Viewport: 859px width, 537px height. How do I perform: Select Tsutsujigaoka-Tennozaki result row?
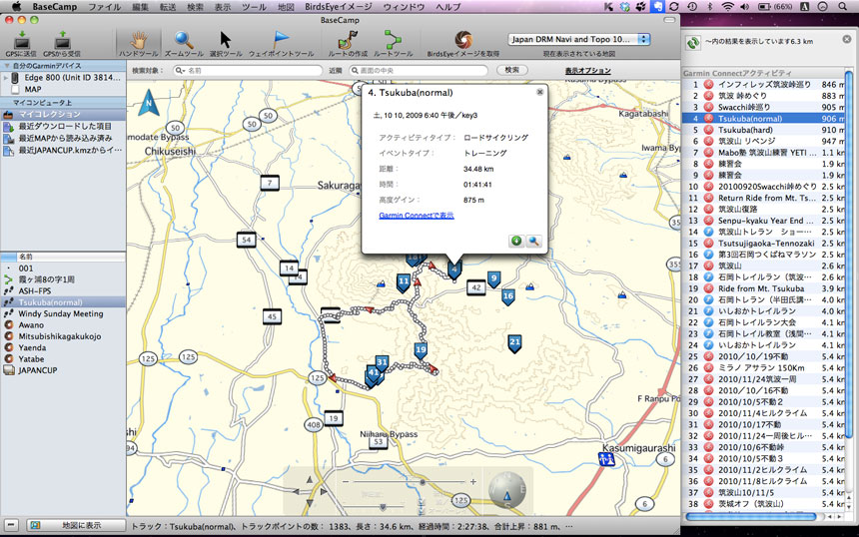click(765, 243)
